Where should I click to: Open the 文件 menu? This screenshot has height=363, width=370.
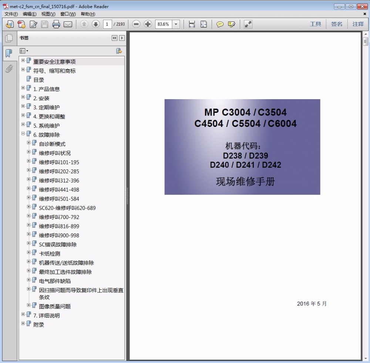(10, 14)
